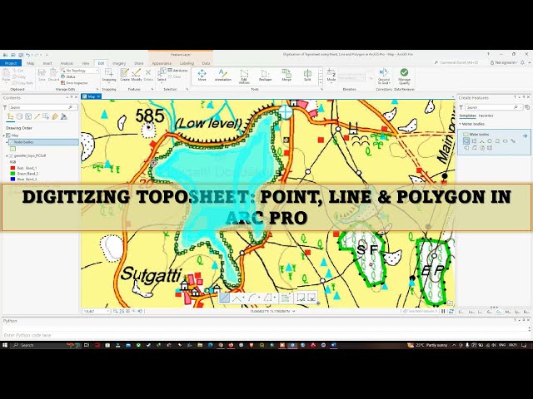Click the Water bodies polygon symbol swatch
The width and height of the screenshot is (533, 399).
[13, 149]
